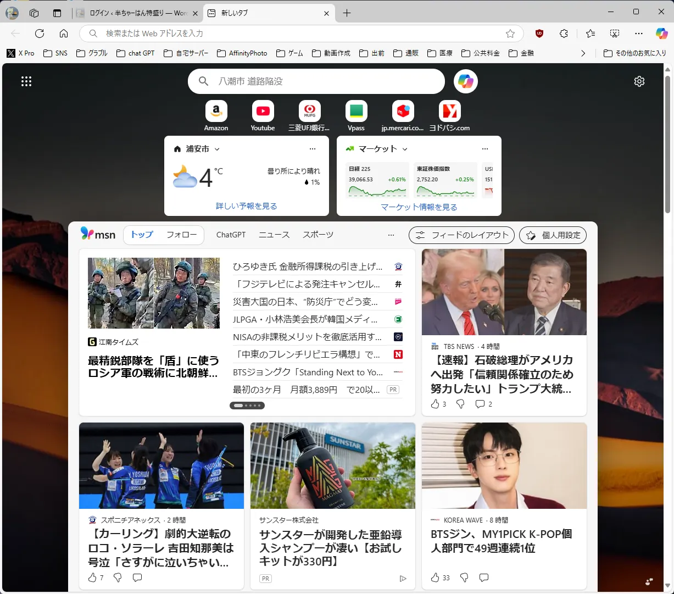Open the ロシア軍 soldiers article thumbnail
Viewport: 674px width, 594px height.
tap(154, 293)
